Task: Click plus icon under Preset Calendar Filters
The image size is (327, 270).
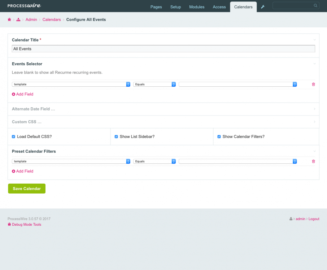Action: (x=14, y=171)
